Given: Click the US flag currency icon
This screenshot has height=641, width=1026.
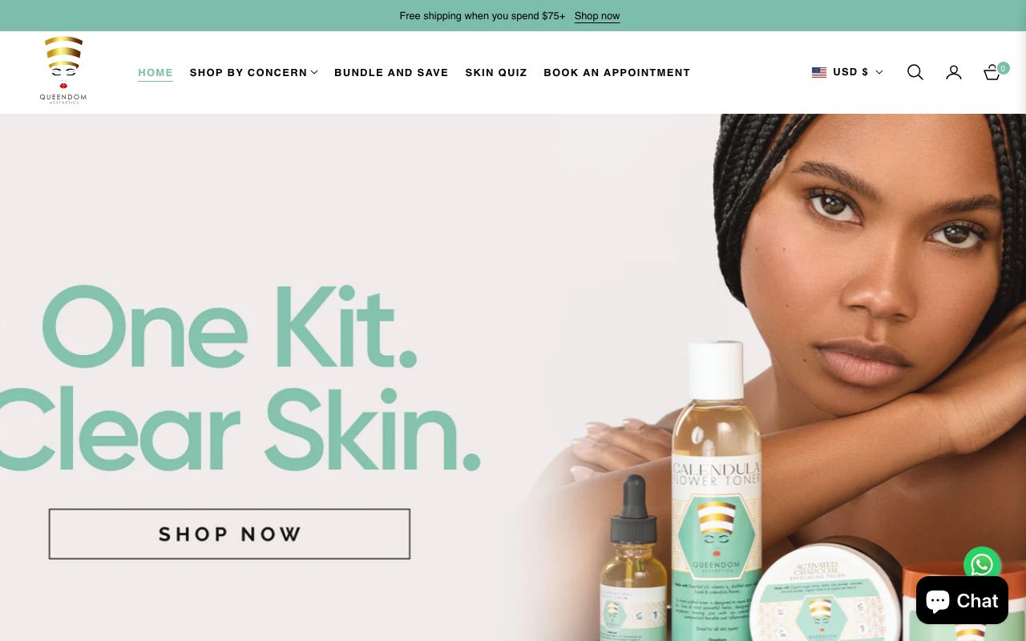Looking at the screenshot, I should [x=818, y=72].
